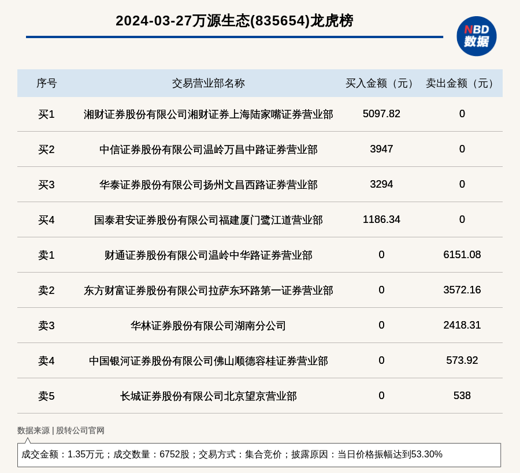Select 国泰君安福建厦门鹭江道营业部 name cell
520x473 pixels.
[208, 220]
